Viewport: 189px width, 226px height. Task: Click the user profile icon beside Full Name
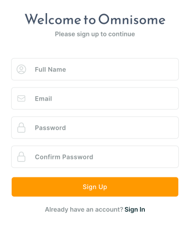click(x=21, y=70)
